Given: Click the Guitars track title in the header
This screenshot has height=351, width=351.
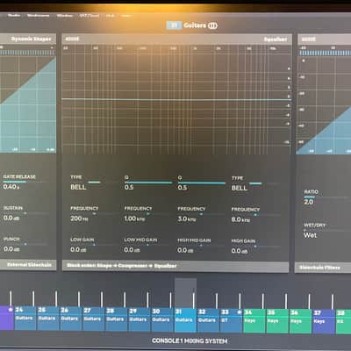Looking at the screenshot, I should (195, 25).
